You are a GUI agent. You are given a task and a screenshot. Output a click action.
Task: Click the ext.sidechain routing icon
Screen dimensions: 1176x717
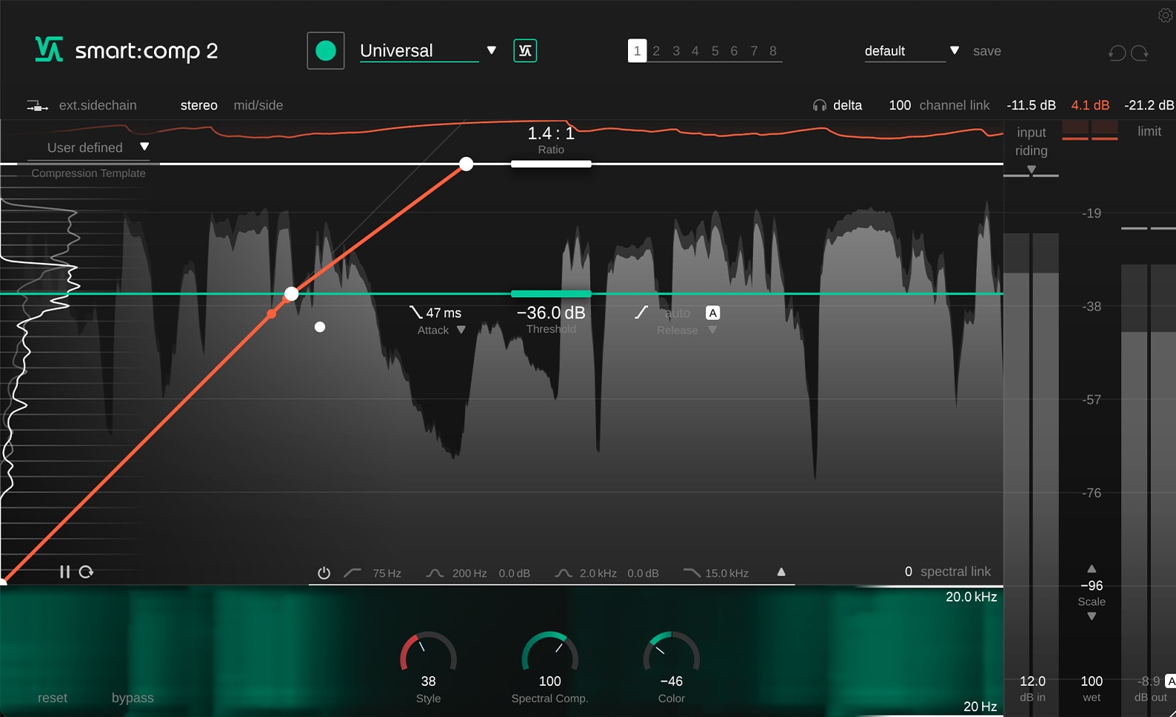[x=38, y=106]
